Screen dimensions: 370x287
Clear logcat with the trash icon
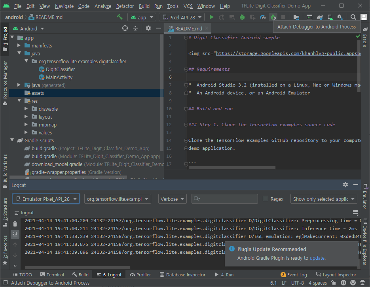tap(15, 224)
